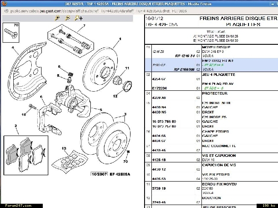Select the magnifier with move-arrows tool
Screen dimensions: 278x208
(79, 18)
